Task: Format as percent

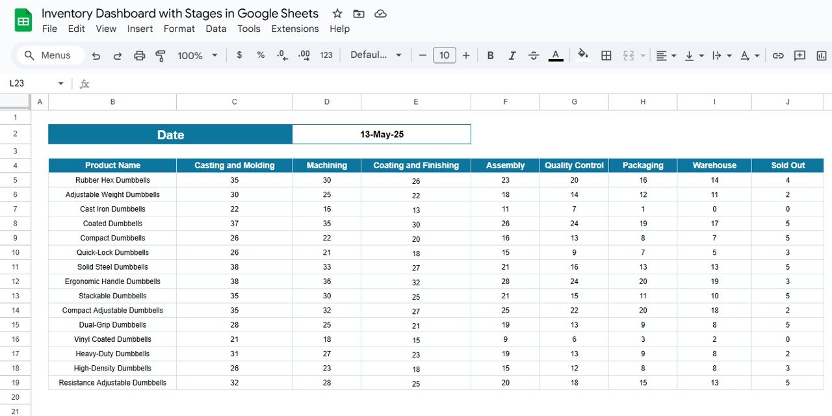Action: pos(261,55)
